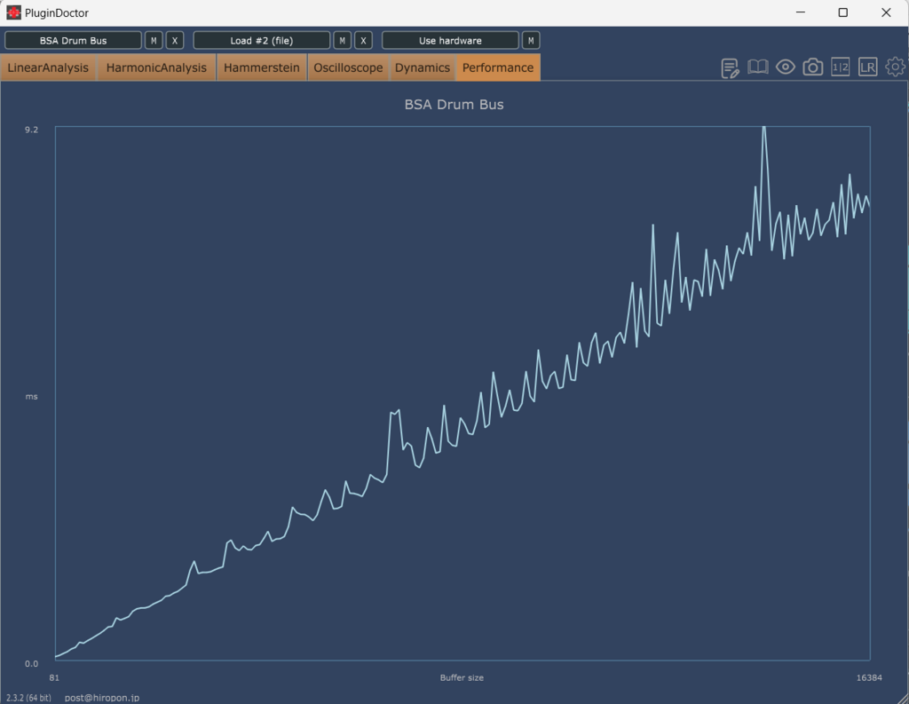Click the post@hiropon.jp email link

[x=102, y=698]
